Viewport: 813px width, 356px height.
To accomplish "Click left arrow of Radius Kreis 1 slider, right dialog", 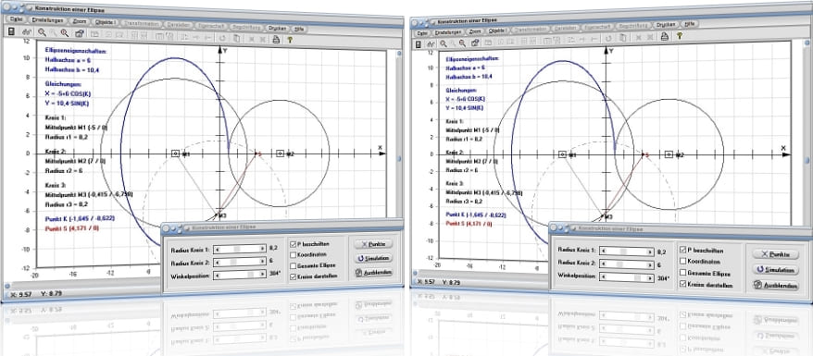I will 604,251.
